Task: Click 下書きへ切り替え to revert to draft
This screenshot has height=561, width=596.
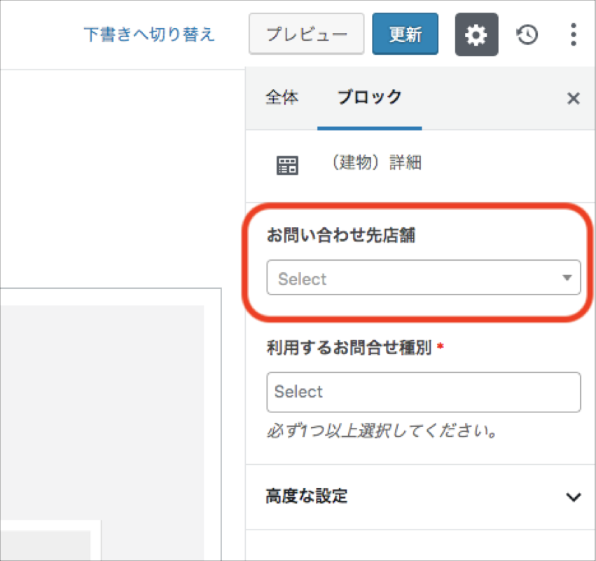Action: [149, 34]
